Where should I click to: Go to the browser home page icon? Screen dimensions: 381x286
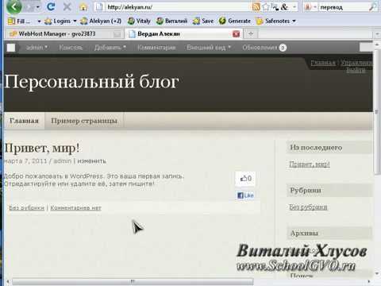click(x=83, y=7)
